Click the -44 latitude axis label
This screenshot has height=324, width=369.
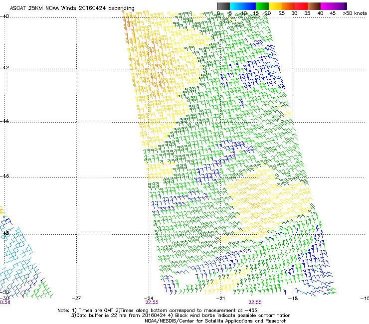point(4,121)
